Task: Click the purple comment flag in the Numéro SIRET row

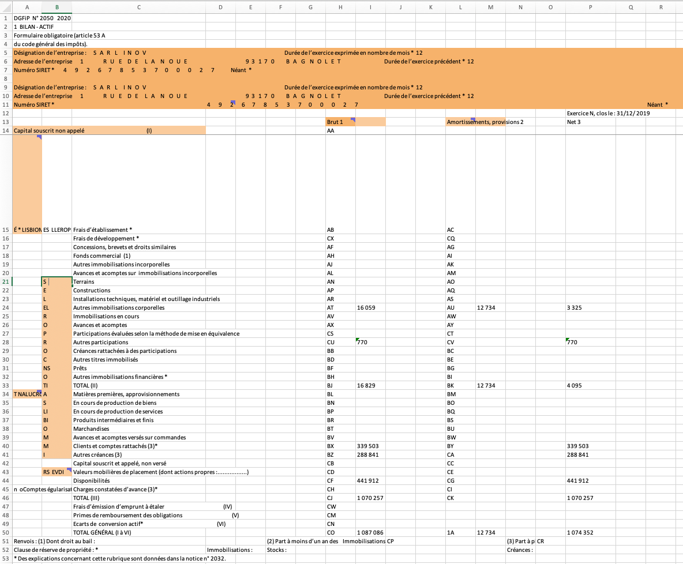Action: tap(232, 101)
